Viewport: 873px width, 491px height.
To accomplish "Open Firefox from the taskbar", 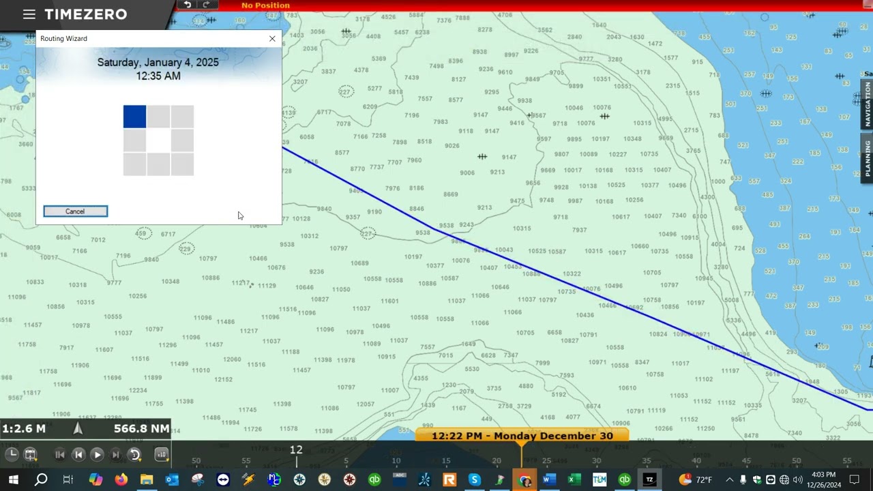I will click(121, 480).
